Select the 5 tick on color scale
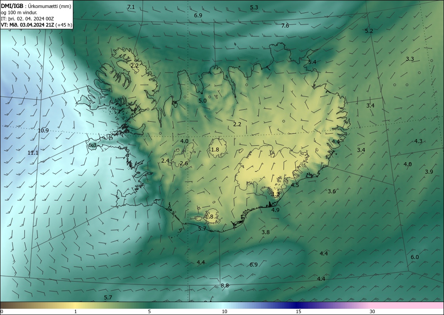 (149, 311)
